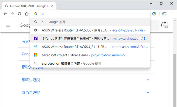Expand the 滑鼠快速鍵 section chevron
The height and width of the screenshot is (107, 177).
click(x=148, y=92)
